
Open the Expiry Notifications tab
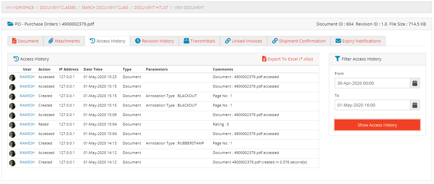click(358, 41)
